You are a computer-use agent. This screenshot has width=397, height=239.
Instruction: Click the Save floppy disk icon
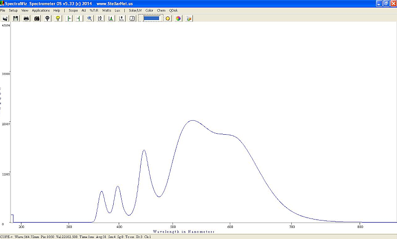pyautogui.click(x=16, y=18)
